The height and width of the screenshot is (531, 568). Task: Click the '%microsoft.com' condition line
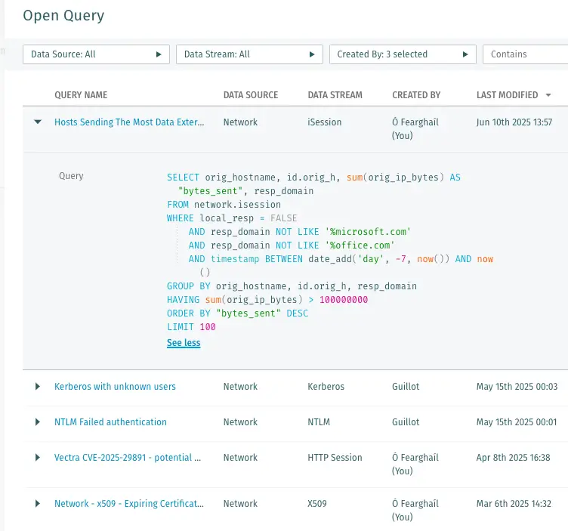click(x=300, y=232)
